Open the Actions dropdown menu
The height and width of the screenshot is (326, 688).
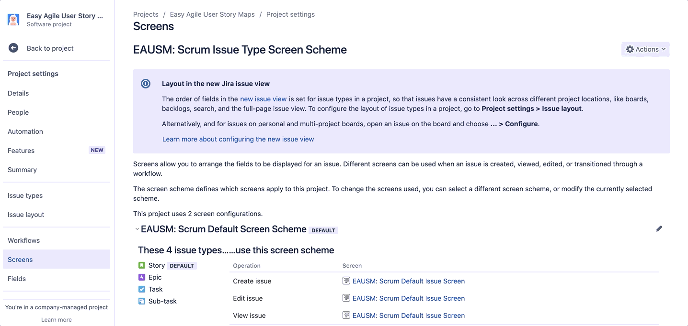point(645,49)
